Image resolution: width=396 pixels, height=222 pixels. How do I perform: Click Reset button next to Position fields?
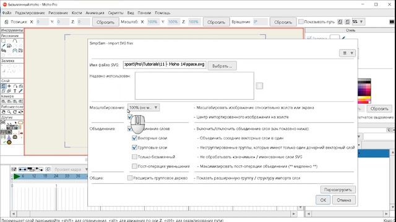point(105,22)
